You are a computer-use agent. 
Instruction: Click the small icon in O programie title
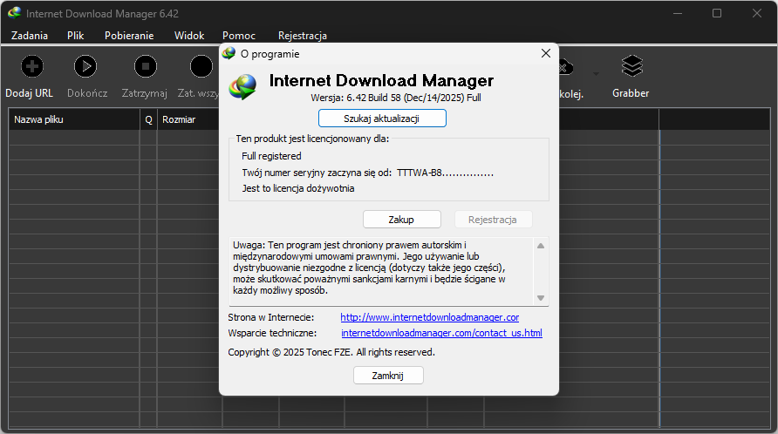point(229,53)
